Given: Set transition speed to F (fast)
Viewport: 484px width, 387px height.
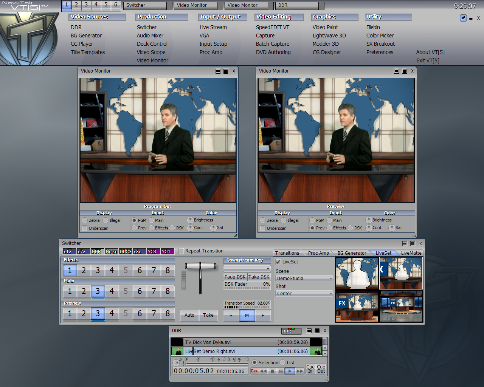Looking at the screenshot, I should pyautogui.click(x=263, y=315).
